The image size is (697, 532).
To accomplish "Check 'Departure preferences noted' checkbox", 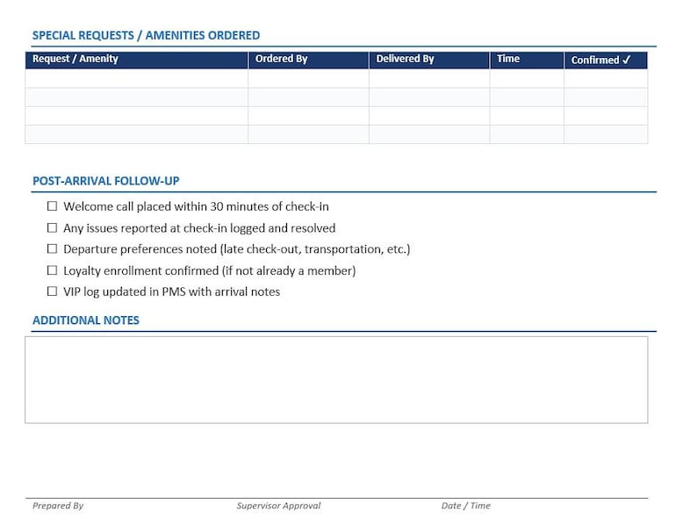I will tap(52, 248).
